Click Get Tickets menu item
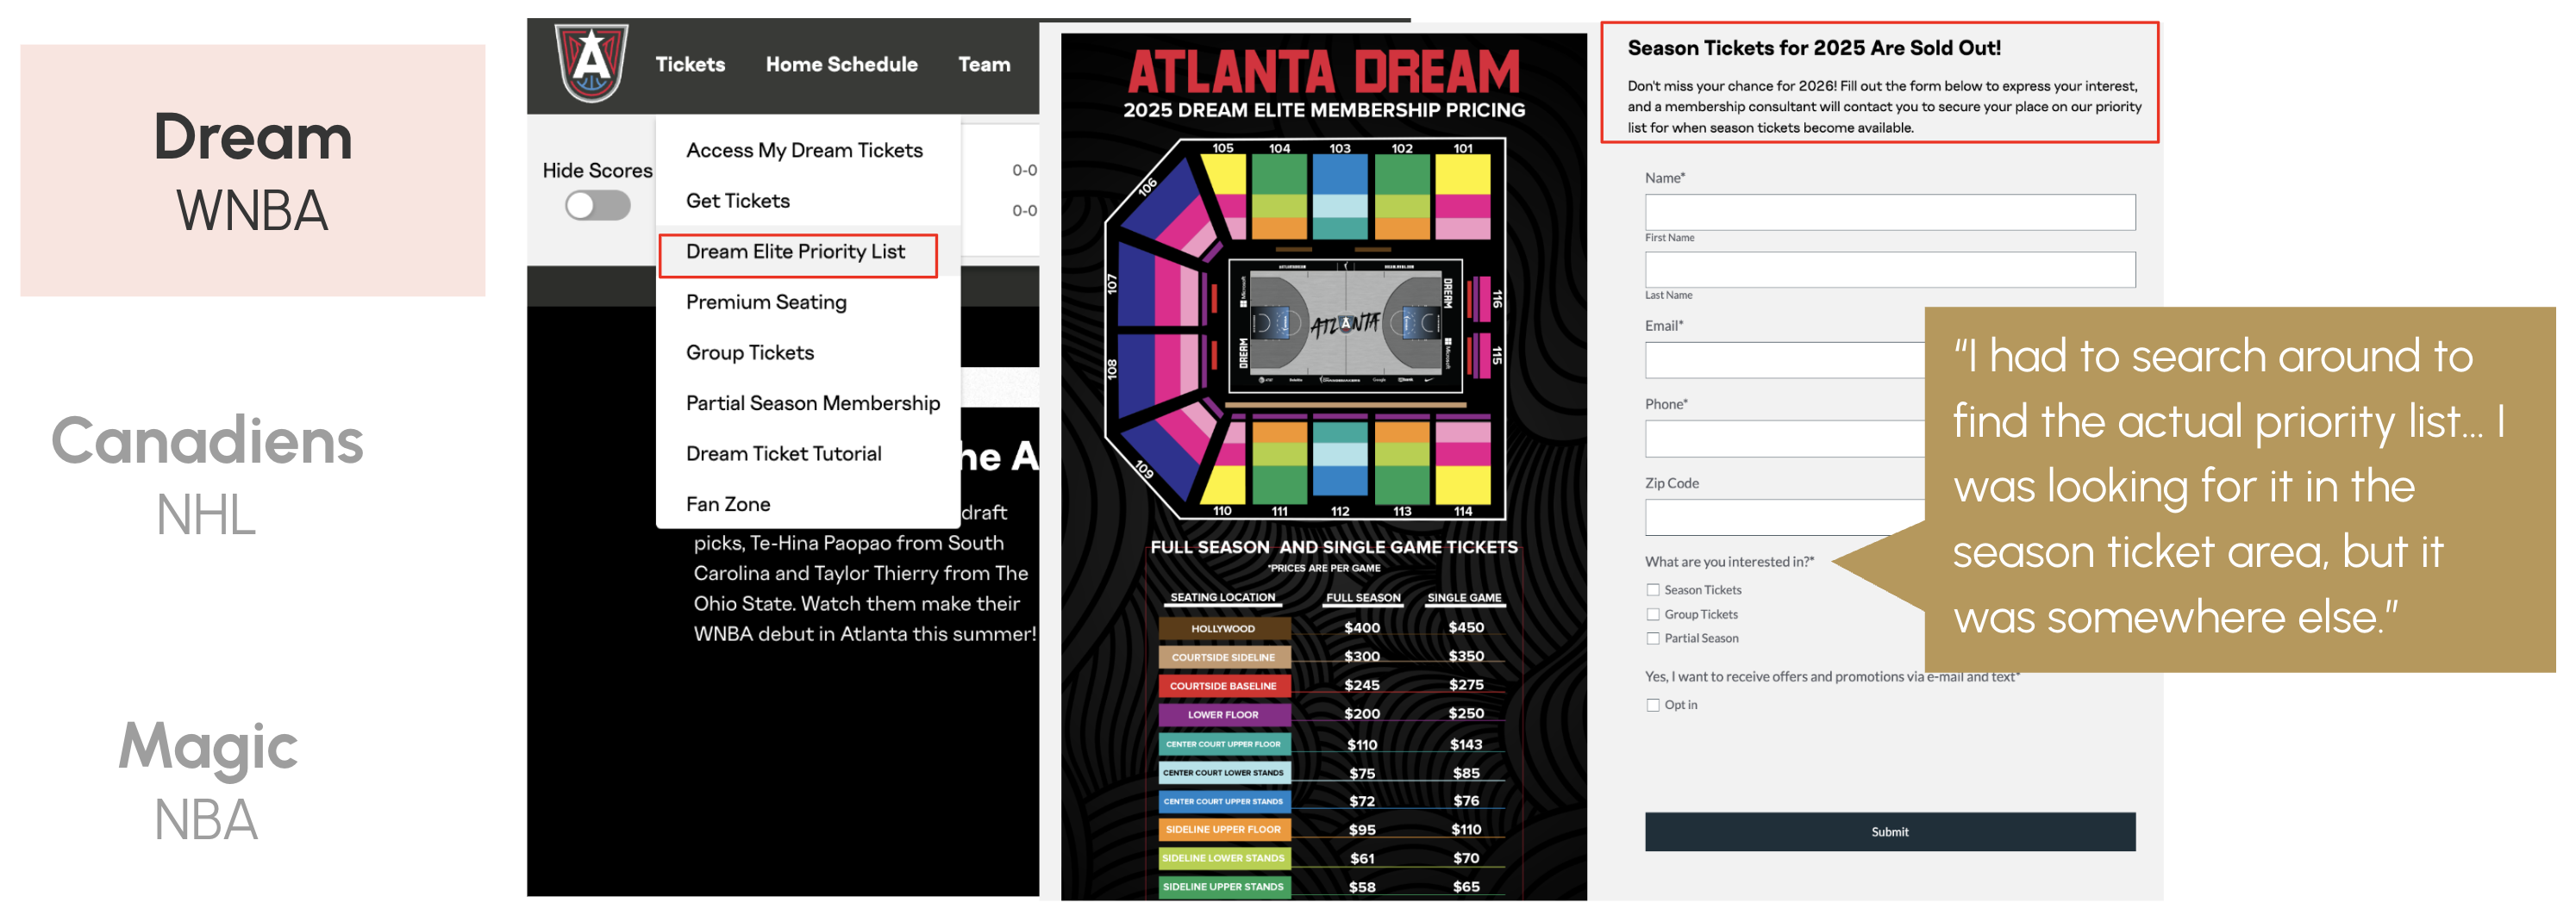Viewport: 2576px width, 915px height. click(737, 202)
